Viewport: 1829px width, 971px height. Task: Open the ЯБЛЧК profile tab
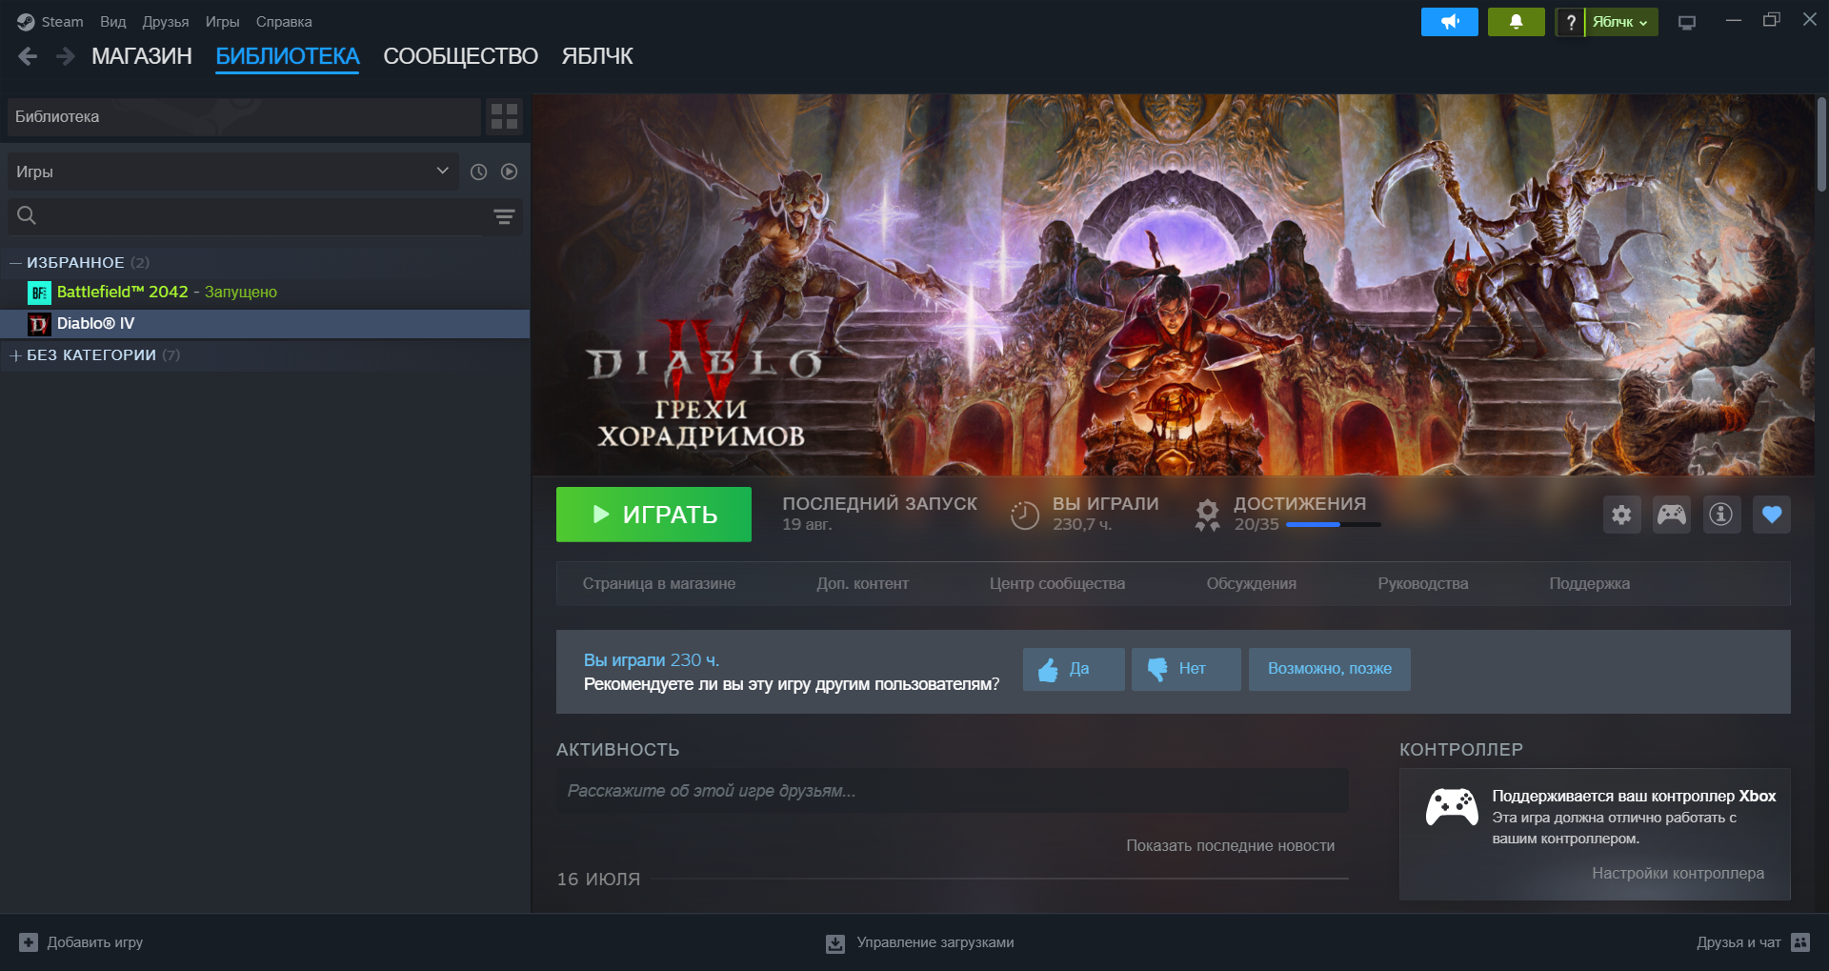pyautogui.click(x=597, y=56)
